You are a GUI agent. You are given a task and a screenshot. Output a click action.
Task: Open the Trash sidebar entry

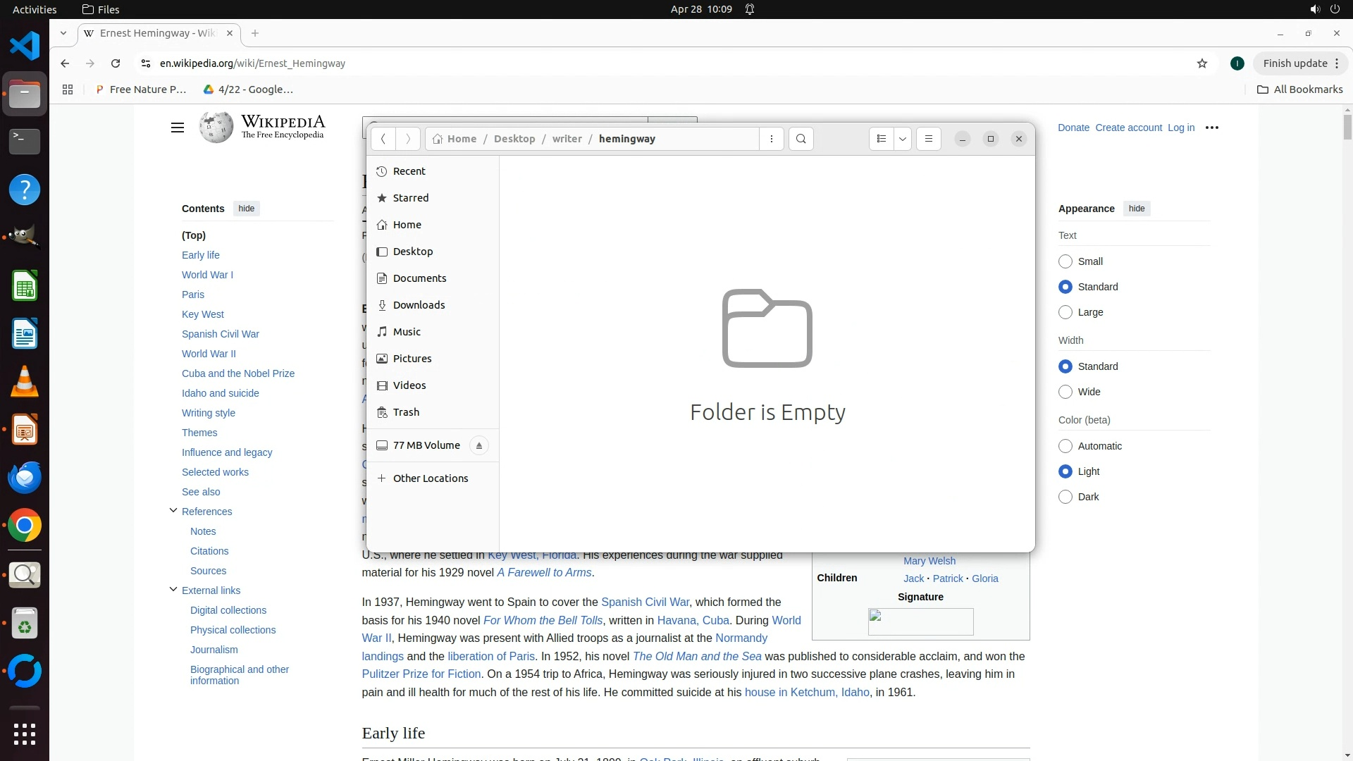(406, 412)
